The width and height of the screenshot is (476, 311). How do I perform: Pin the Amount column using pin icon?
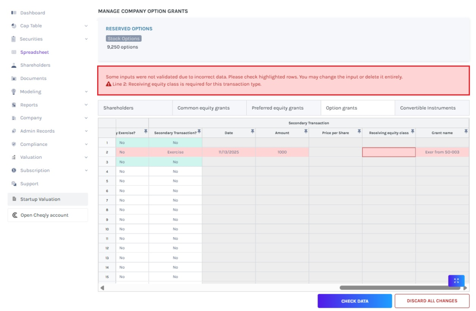[x=306, y=132]
